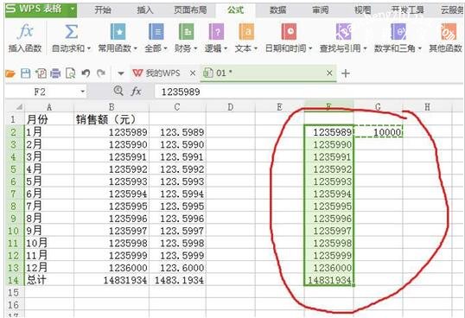Click the printer icon
Viewport: 465px width, 318px height.
(55, 73)
